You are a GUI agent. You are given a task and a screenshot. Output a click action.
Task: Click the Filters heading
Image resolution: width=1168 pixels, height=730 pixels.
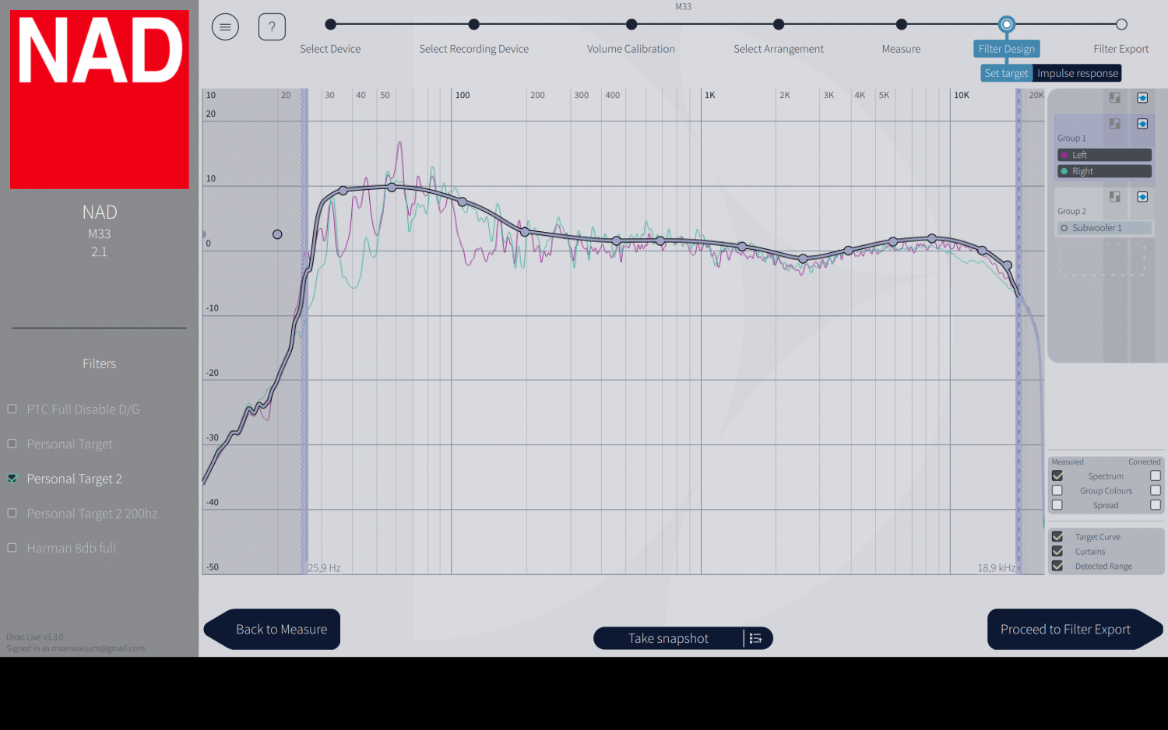100,363
